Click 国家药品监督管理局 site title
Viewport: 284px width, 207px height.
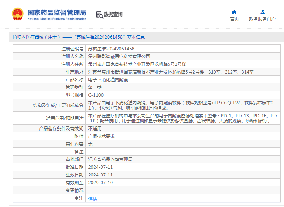(57, 13)
